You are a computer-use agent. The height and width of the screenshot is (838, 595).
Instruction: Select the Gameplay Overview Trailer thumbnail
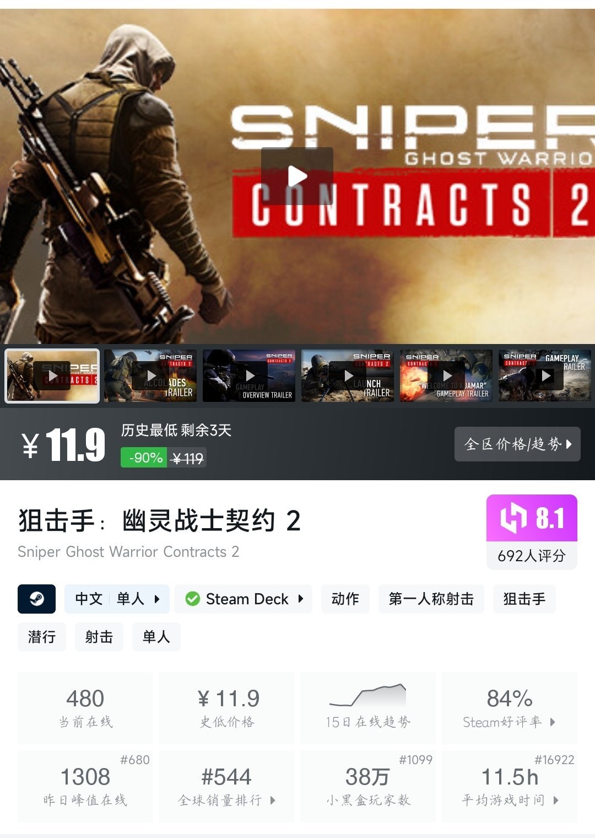[249, 375]
